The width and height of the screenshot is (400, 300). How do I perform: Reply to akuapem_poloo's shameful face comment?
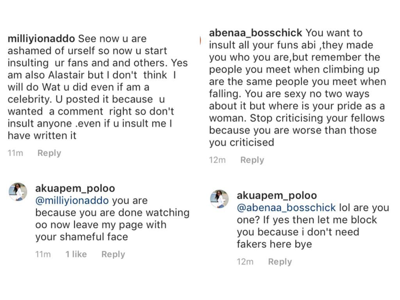113,254
